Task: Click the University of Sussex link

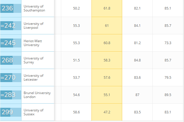Action: coord(34,112)
